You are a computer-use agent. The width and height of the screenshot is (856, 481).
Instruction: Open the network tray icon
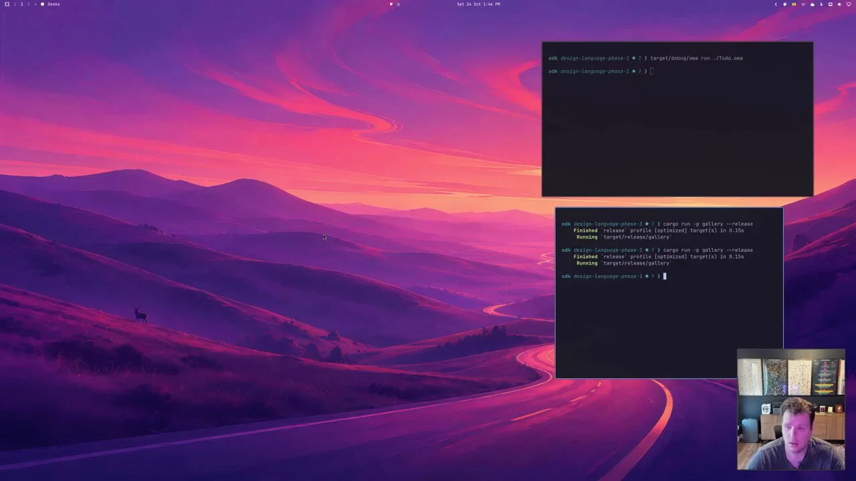[803, 4]
